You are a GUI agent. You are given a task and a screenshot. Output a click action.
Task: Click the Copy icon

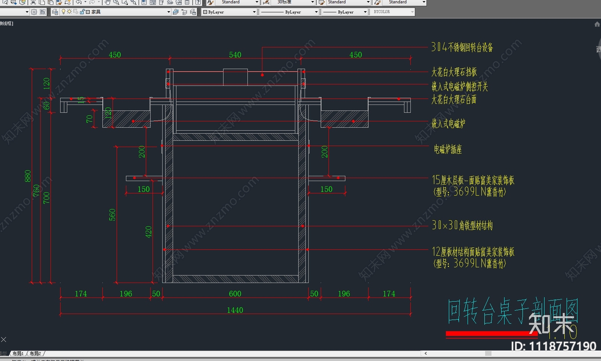[x=42, y=2]
